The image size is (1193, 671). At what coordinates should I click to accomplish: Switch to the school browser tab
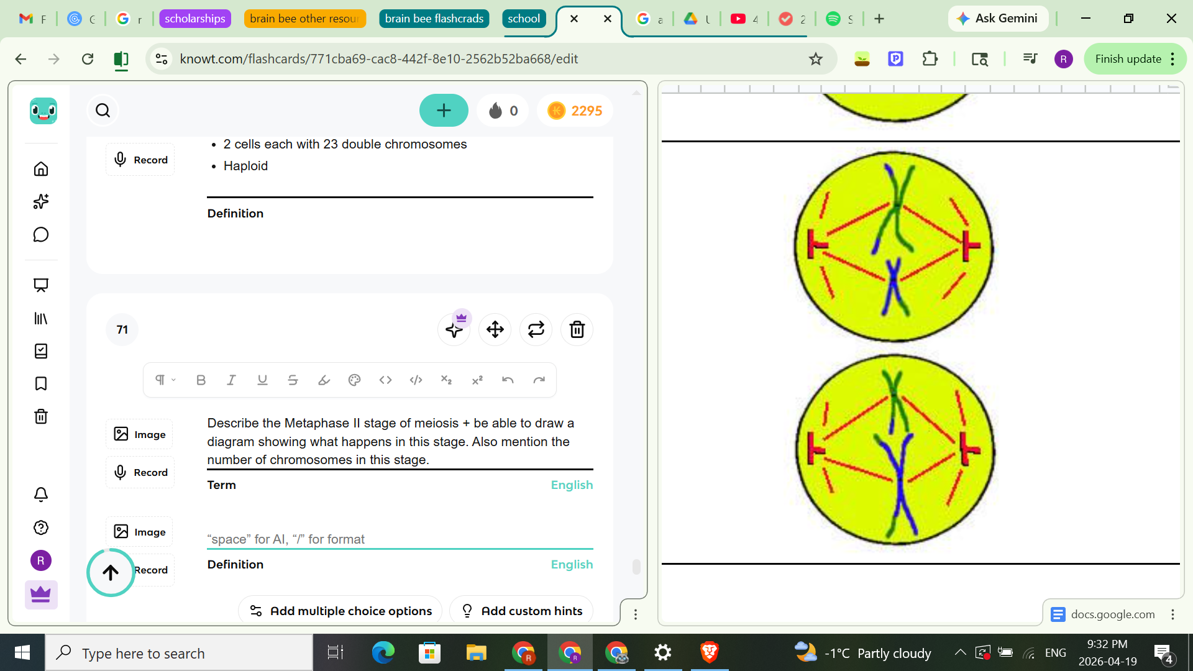click(524, 19)
